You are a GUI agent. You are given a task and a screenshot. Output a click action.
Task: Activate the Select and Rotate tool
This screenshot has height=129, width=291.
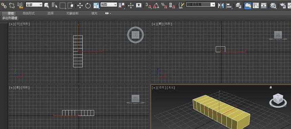pyautogui.click(x=88, y=6)
